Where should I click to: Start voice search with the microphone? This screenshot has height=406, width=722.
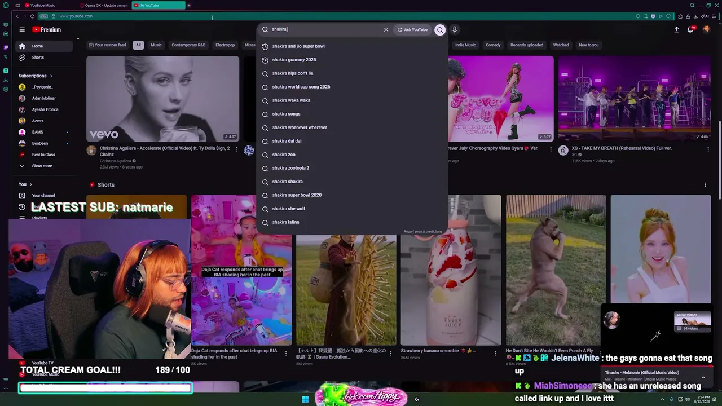pos(455,29)
